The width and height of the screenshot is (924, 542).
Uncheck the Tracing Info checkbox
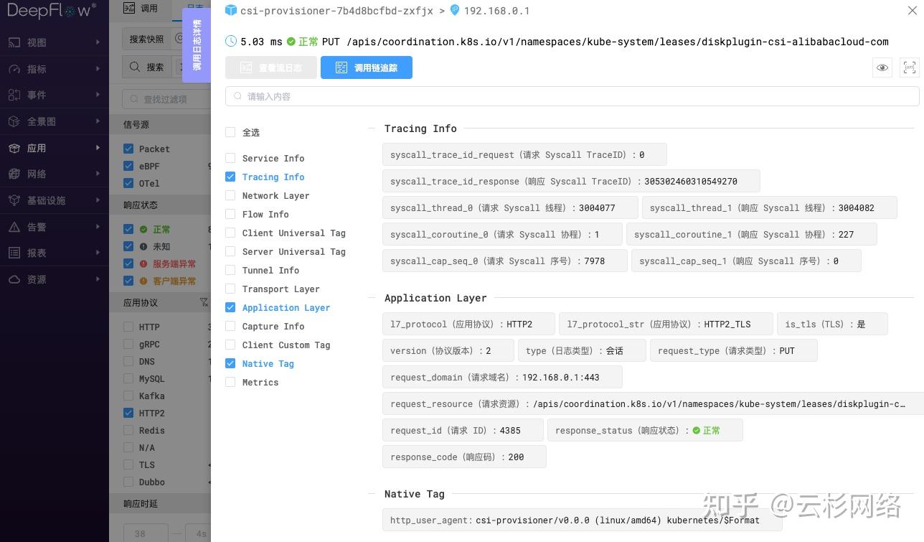coord(230,177)
